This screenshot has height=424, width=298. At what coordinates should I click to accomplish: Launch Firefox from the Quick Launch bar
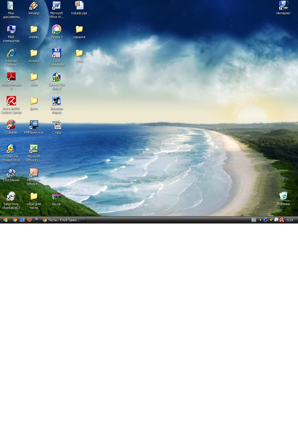click(x=29, y=220)
